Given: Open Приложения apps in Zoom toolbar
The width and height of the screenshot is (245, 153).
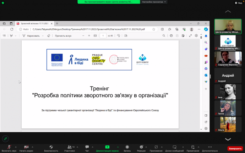Looking at the screenshot, I should click(x=156, y=147).
